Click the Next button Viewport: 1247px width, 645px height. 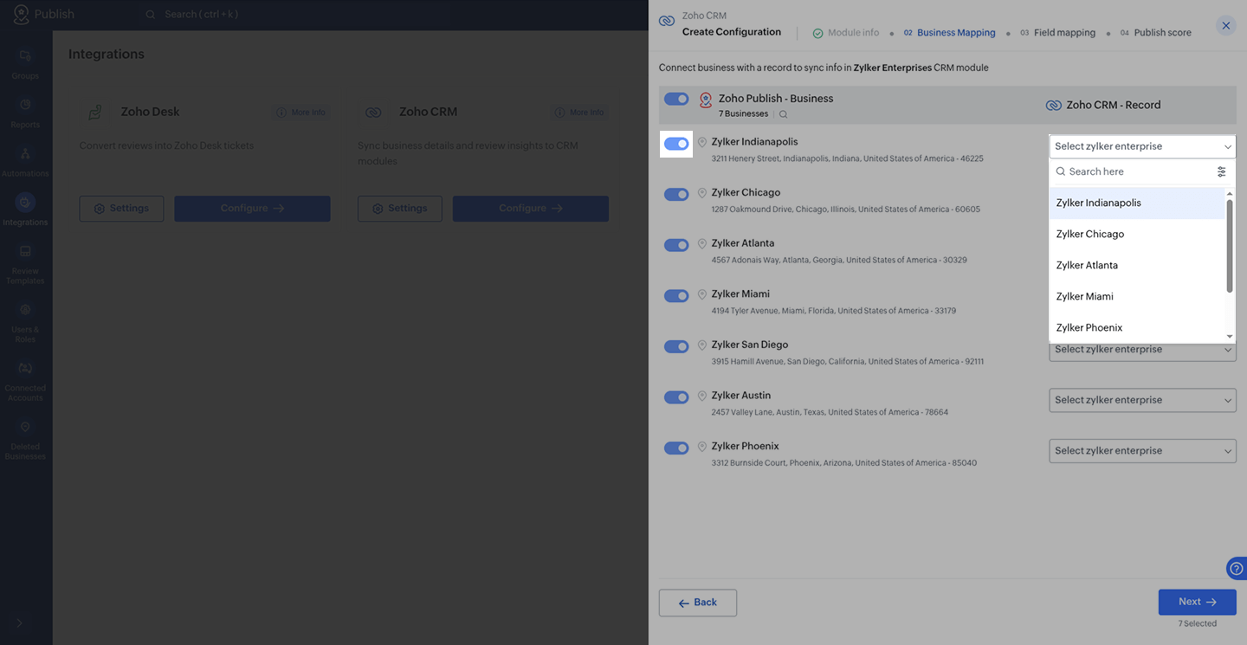click(x=1197, y=602)
